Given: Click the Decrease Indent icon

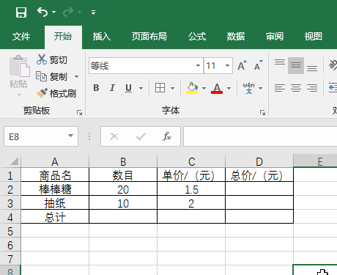Looking at the screenshot, I should point(333,88).
